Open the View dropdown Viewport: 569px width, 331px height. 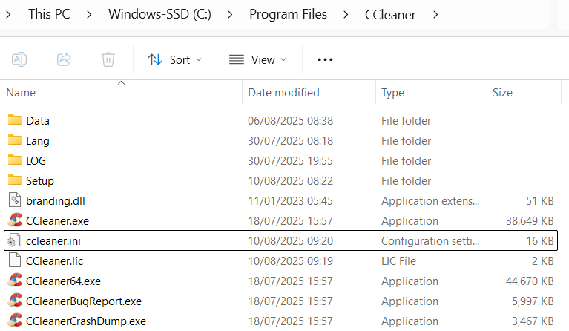click(x=257, y=59)
